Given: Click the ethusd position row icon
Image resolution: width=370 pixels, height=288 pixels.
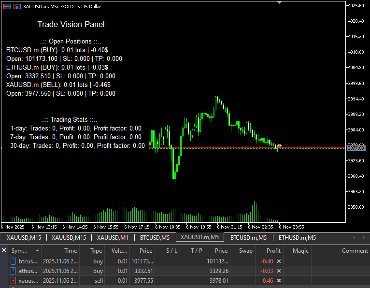Looking at the screenshot, I should click(x=14, y=271).
